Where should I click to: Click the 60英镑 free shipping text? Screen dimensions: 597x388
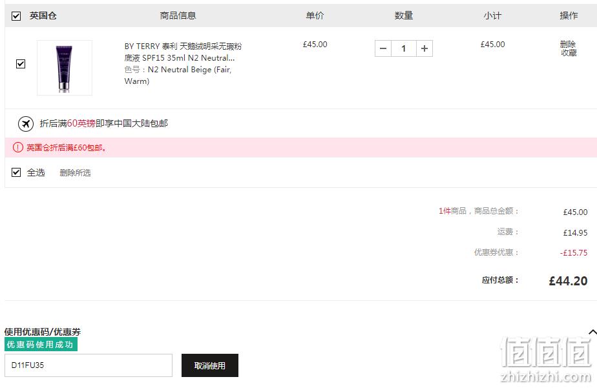[x=81, y=123]
